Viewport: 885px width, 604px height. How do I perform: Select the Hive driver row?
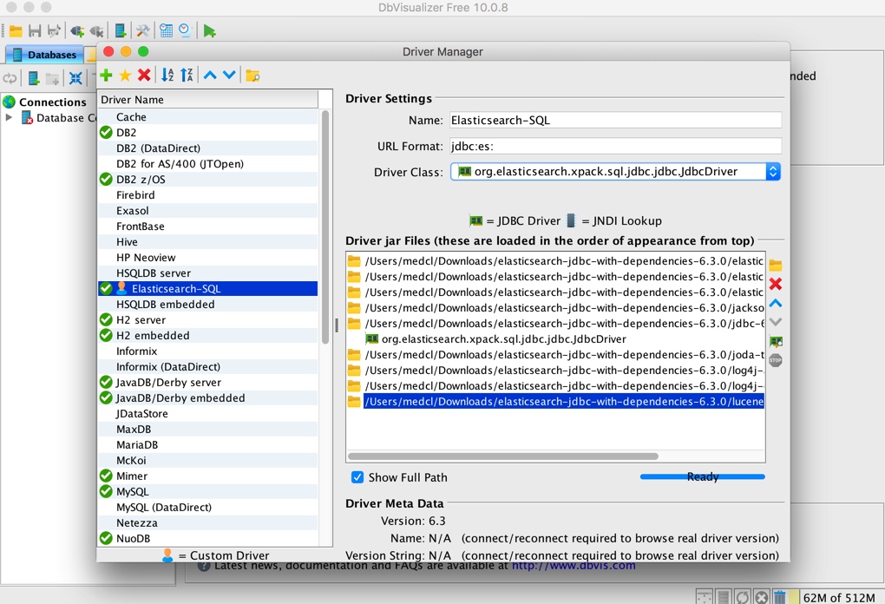[207, 241]
